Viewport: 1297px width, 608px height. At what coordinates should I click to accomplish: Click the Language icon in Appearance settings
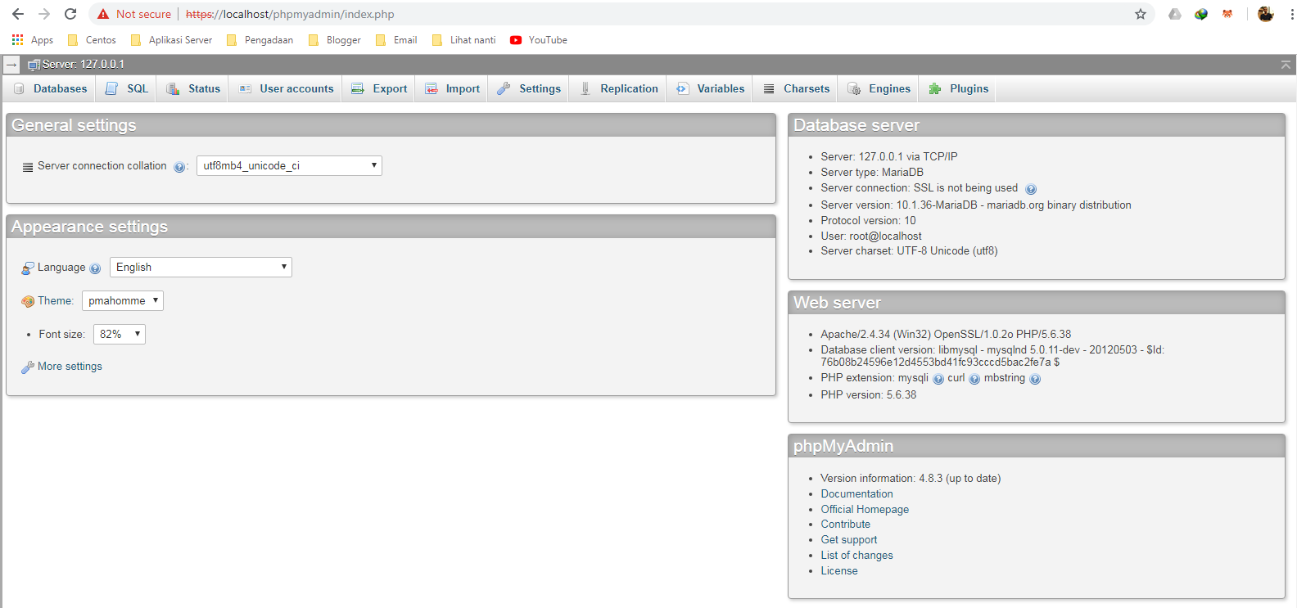click(28, 268)
